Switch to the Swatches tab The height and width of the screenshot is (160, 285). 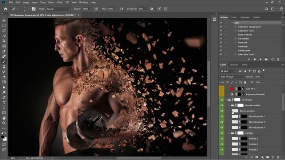tap(244, 17)
